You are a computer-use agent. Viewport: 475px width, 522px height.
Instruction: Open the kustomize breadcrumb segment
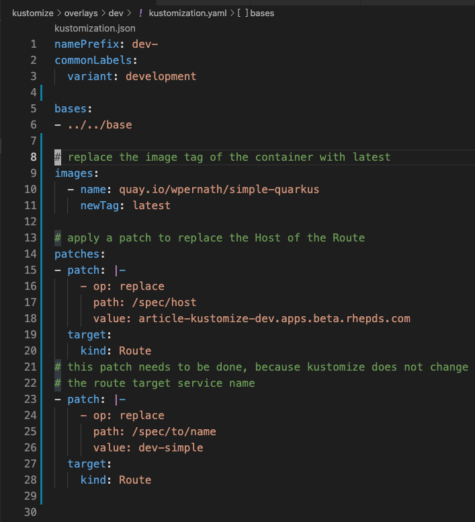[32, 13]
